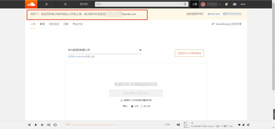This screenshot has width=275, height=129.
Task: Open the notifications bell icon
Action: coord(226,4)
